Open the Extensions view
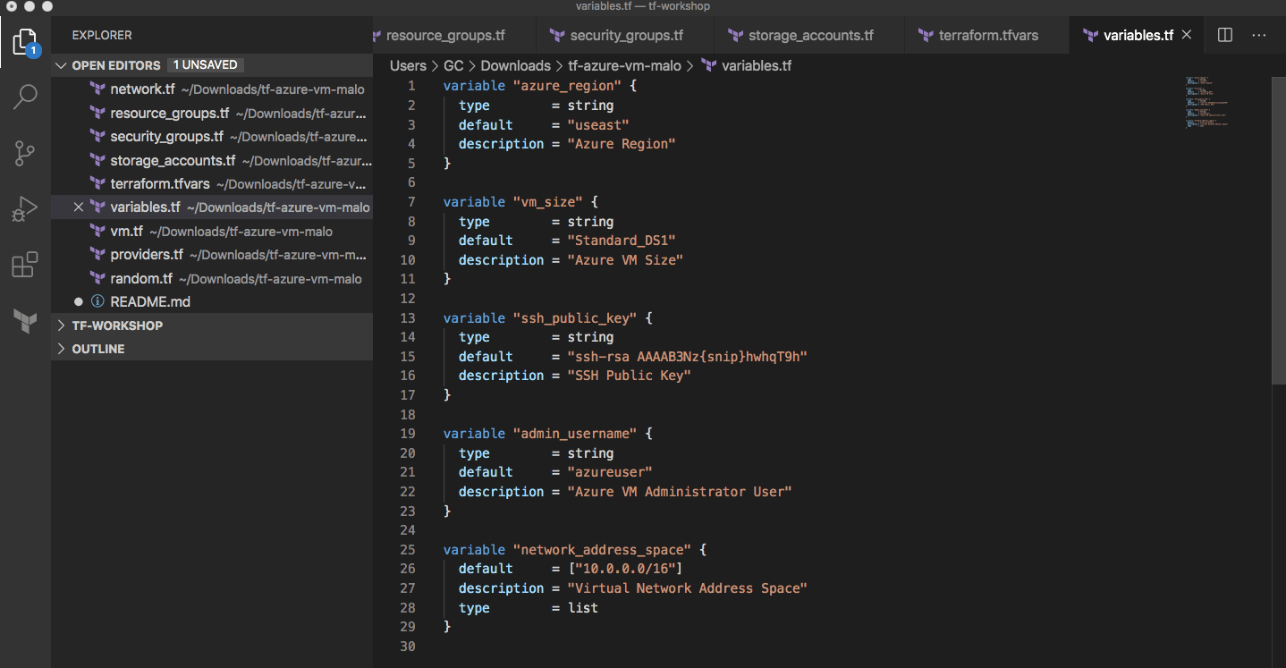This screenshot has height=668, width=1286. [24, 265]
